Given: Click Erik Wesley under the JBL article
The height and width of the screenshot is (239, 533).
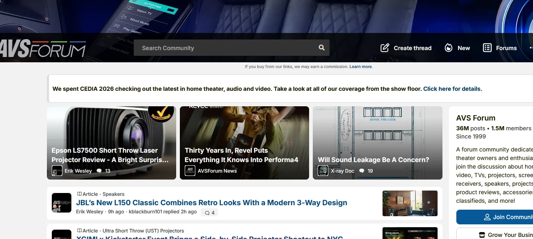Looking at the screenshot, I should [90, 212].
